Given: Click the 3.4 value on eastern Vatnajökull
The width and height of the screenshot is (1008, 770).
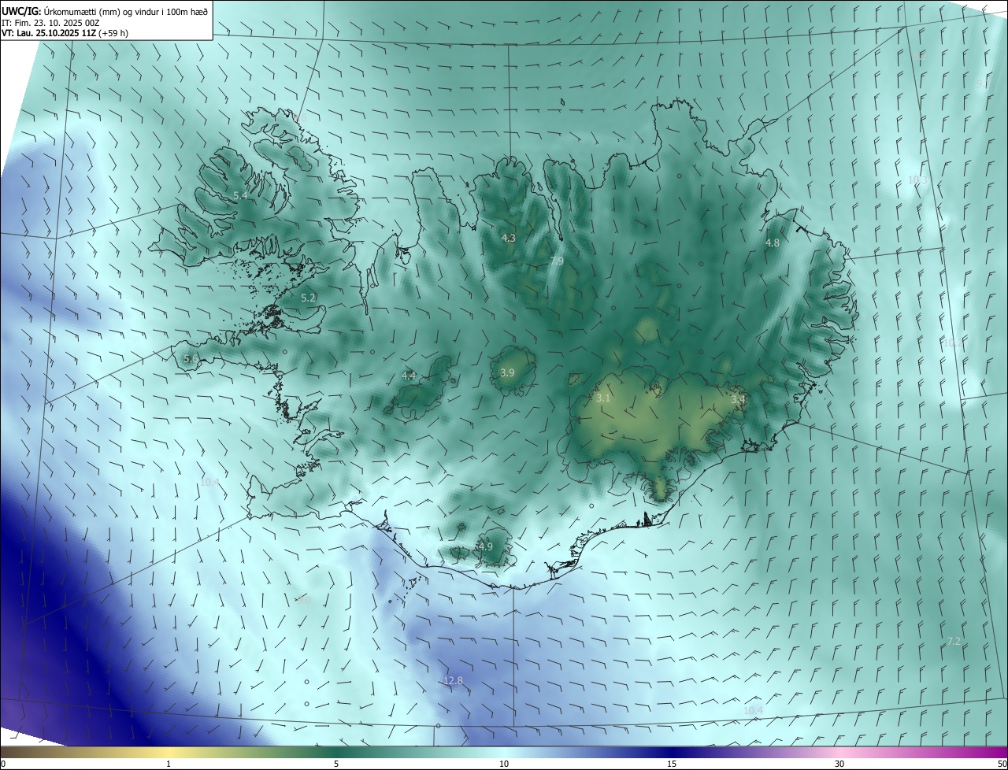Looking at the screenshot, I should (738, 400).
